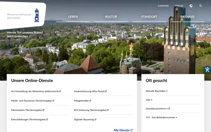Open the LEBEN main menu
Viewport: 211px width, 132px height.
73,17
